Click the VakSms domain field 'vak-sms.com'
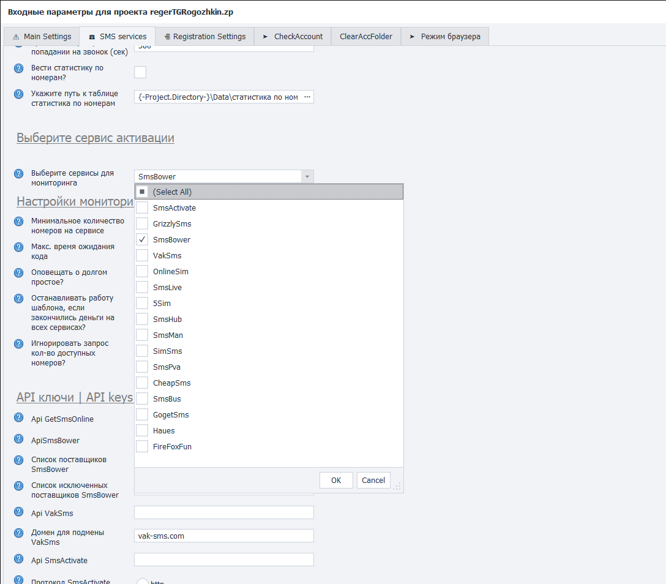 tap(224, 536)
